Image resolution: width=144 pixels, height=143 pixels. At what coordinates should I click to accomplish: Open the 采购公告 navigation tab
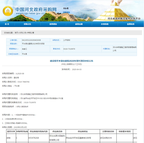pos(27,24)
